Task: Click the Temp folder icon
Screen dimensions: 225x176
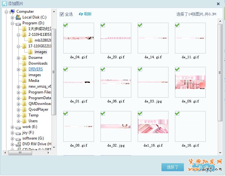Action: (24, 115)
